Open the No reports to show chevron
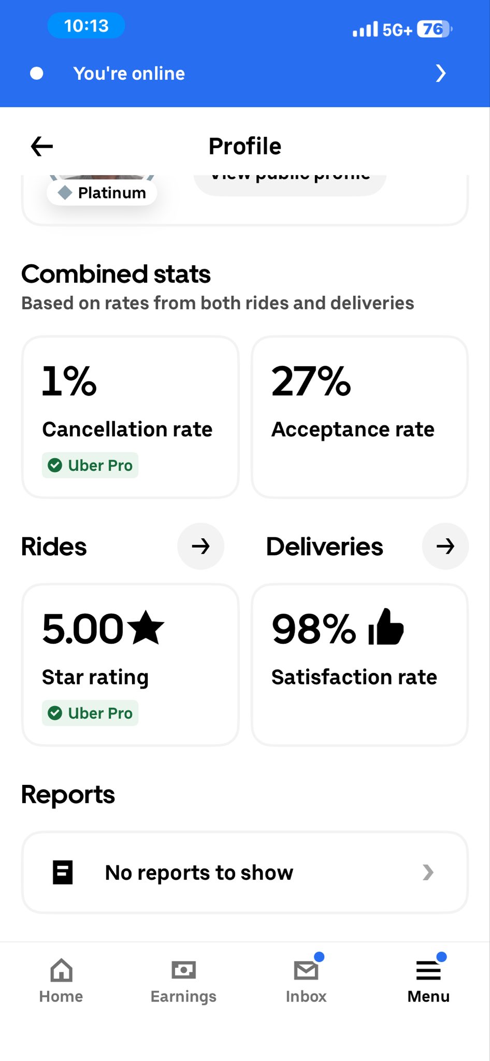 pos(428,872)
